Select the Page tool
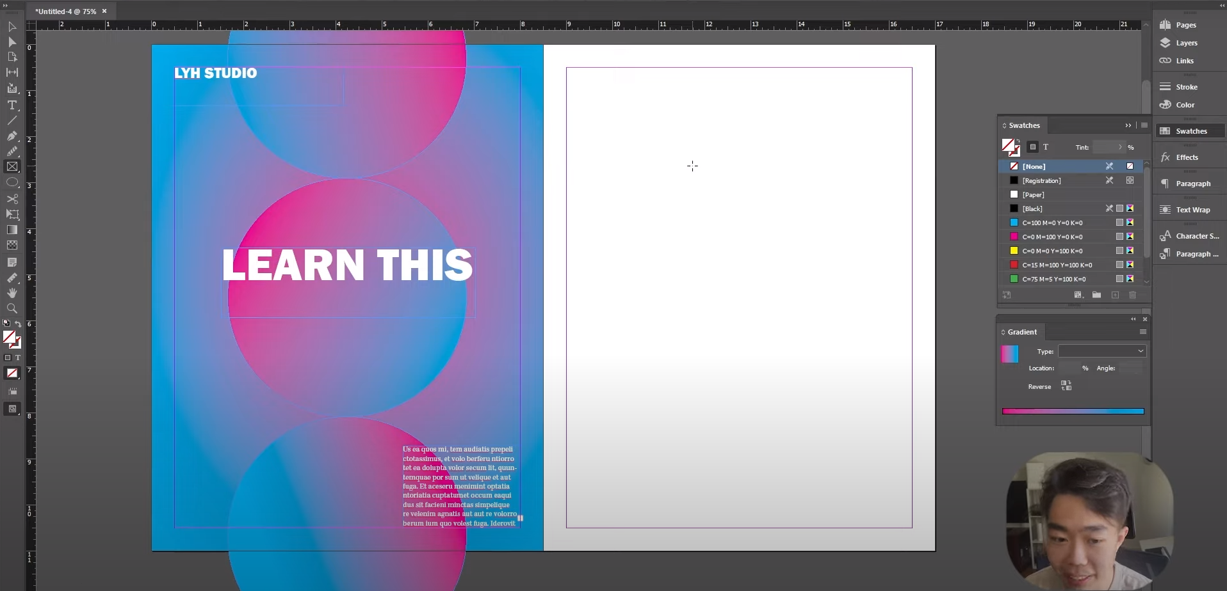1227x591 pixels. coord(12,58)
